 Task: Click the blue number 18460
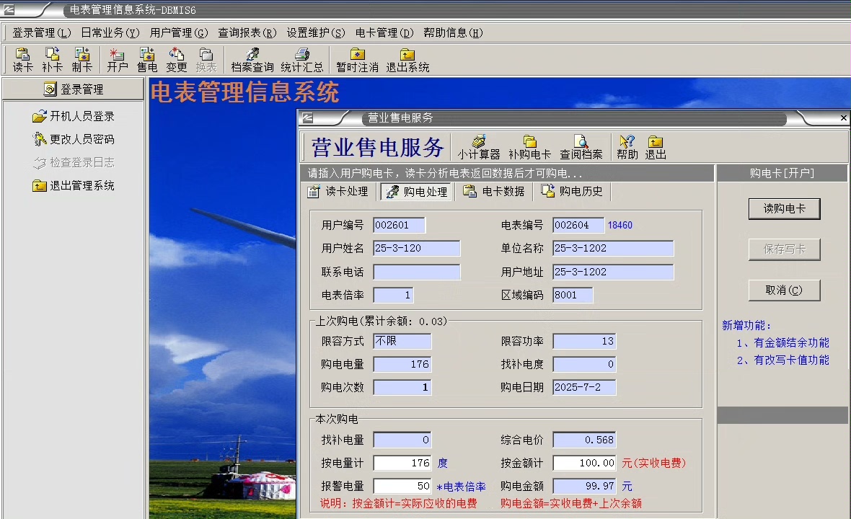[619, 225]
